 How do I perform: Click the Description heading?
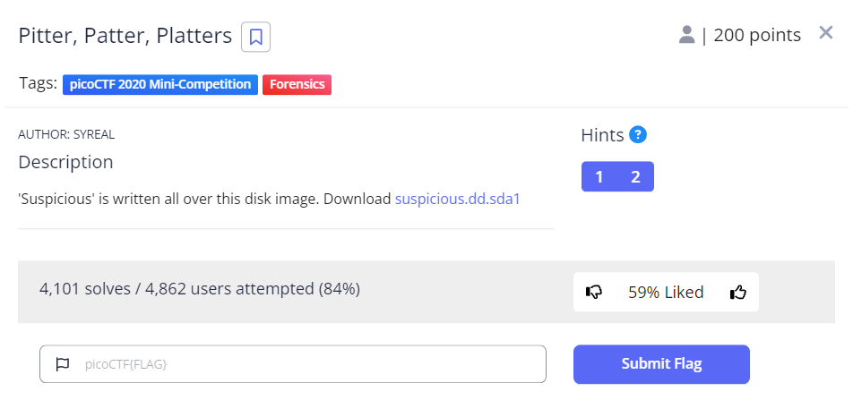click(x=65, y=162)
